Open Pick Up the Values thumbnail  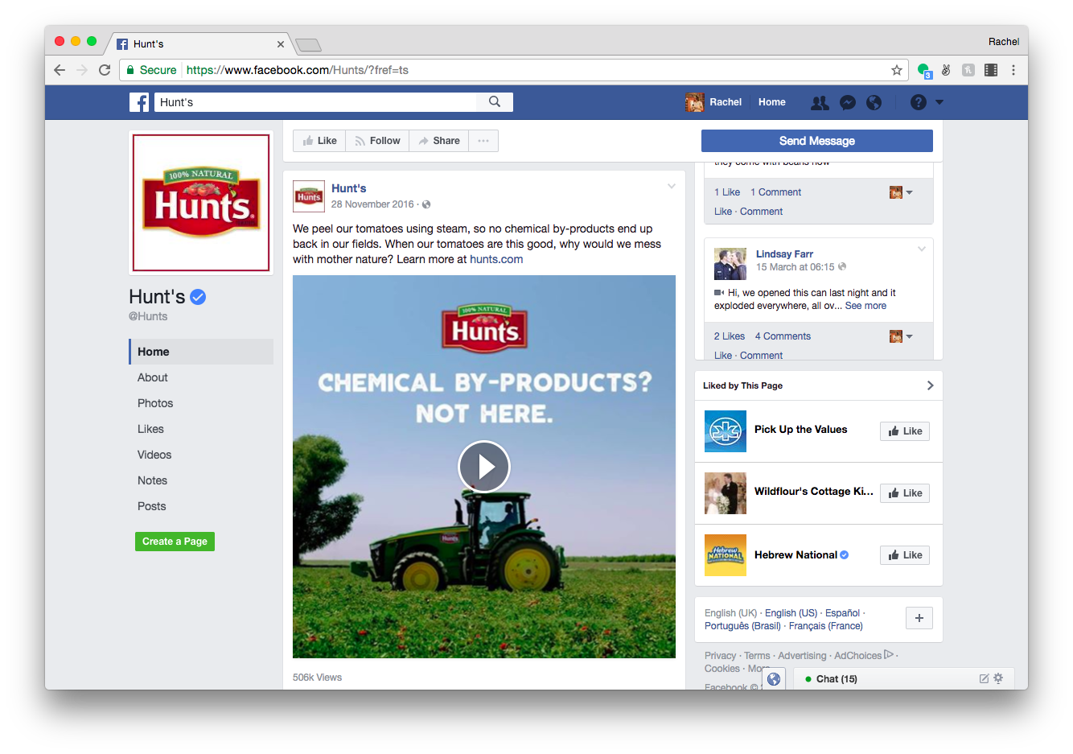click(x=726, y=431)
